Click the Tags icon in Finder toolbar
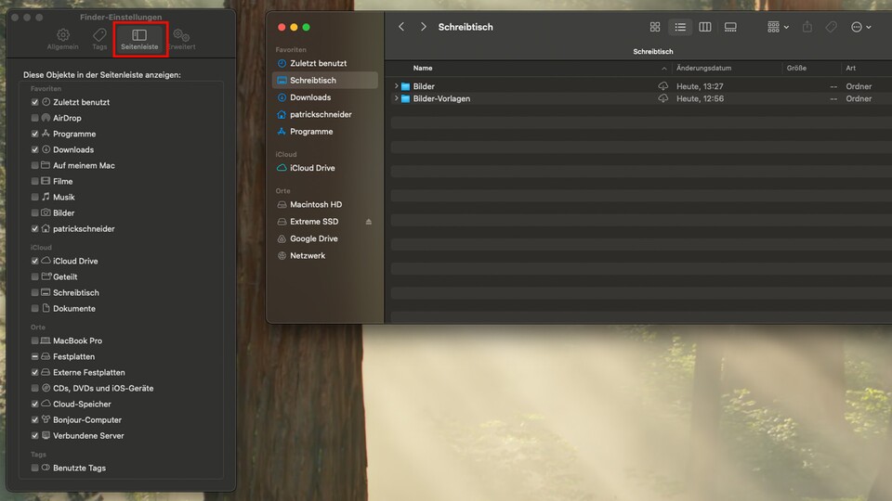 (832, 28)
